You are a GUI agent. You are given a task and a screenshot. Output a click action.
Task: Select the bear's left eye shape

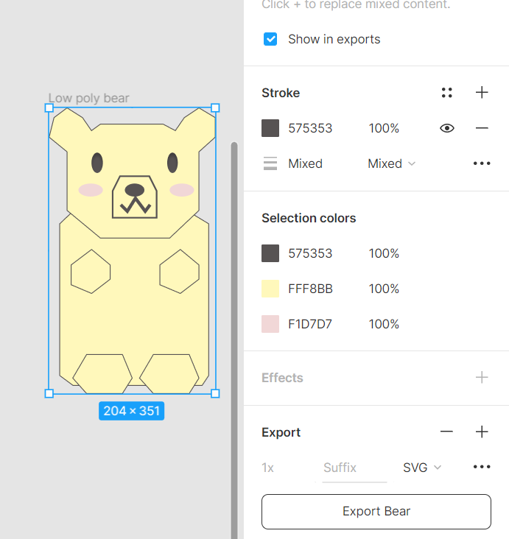click(97, 163)
